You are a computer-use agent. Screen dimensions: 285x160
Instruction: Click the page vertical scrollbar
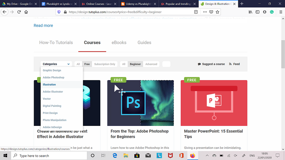pos(283,54)
